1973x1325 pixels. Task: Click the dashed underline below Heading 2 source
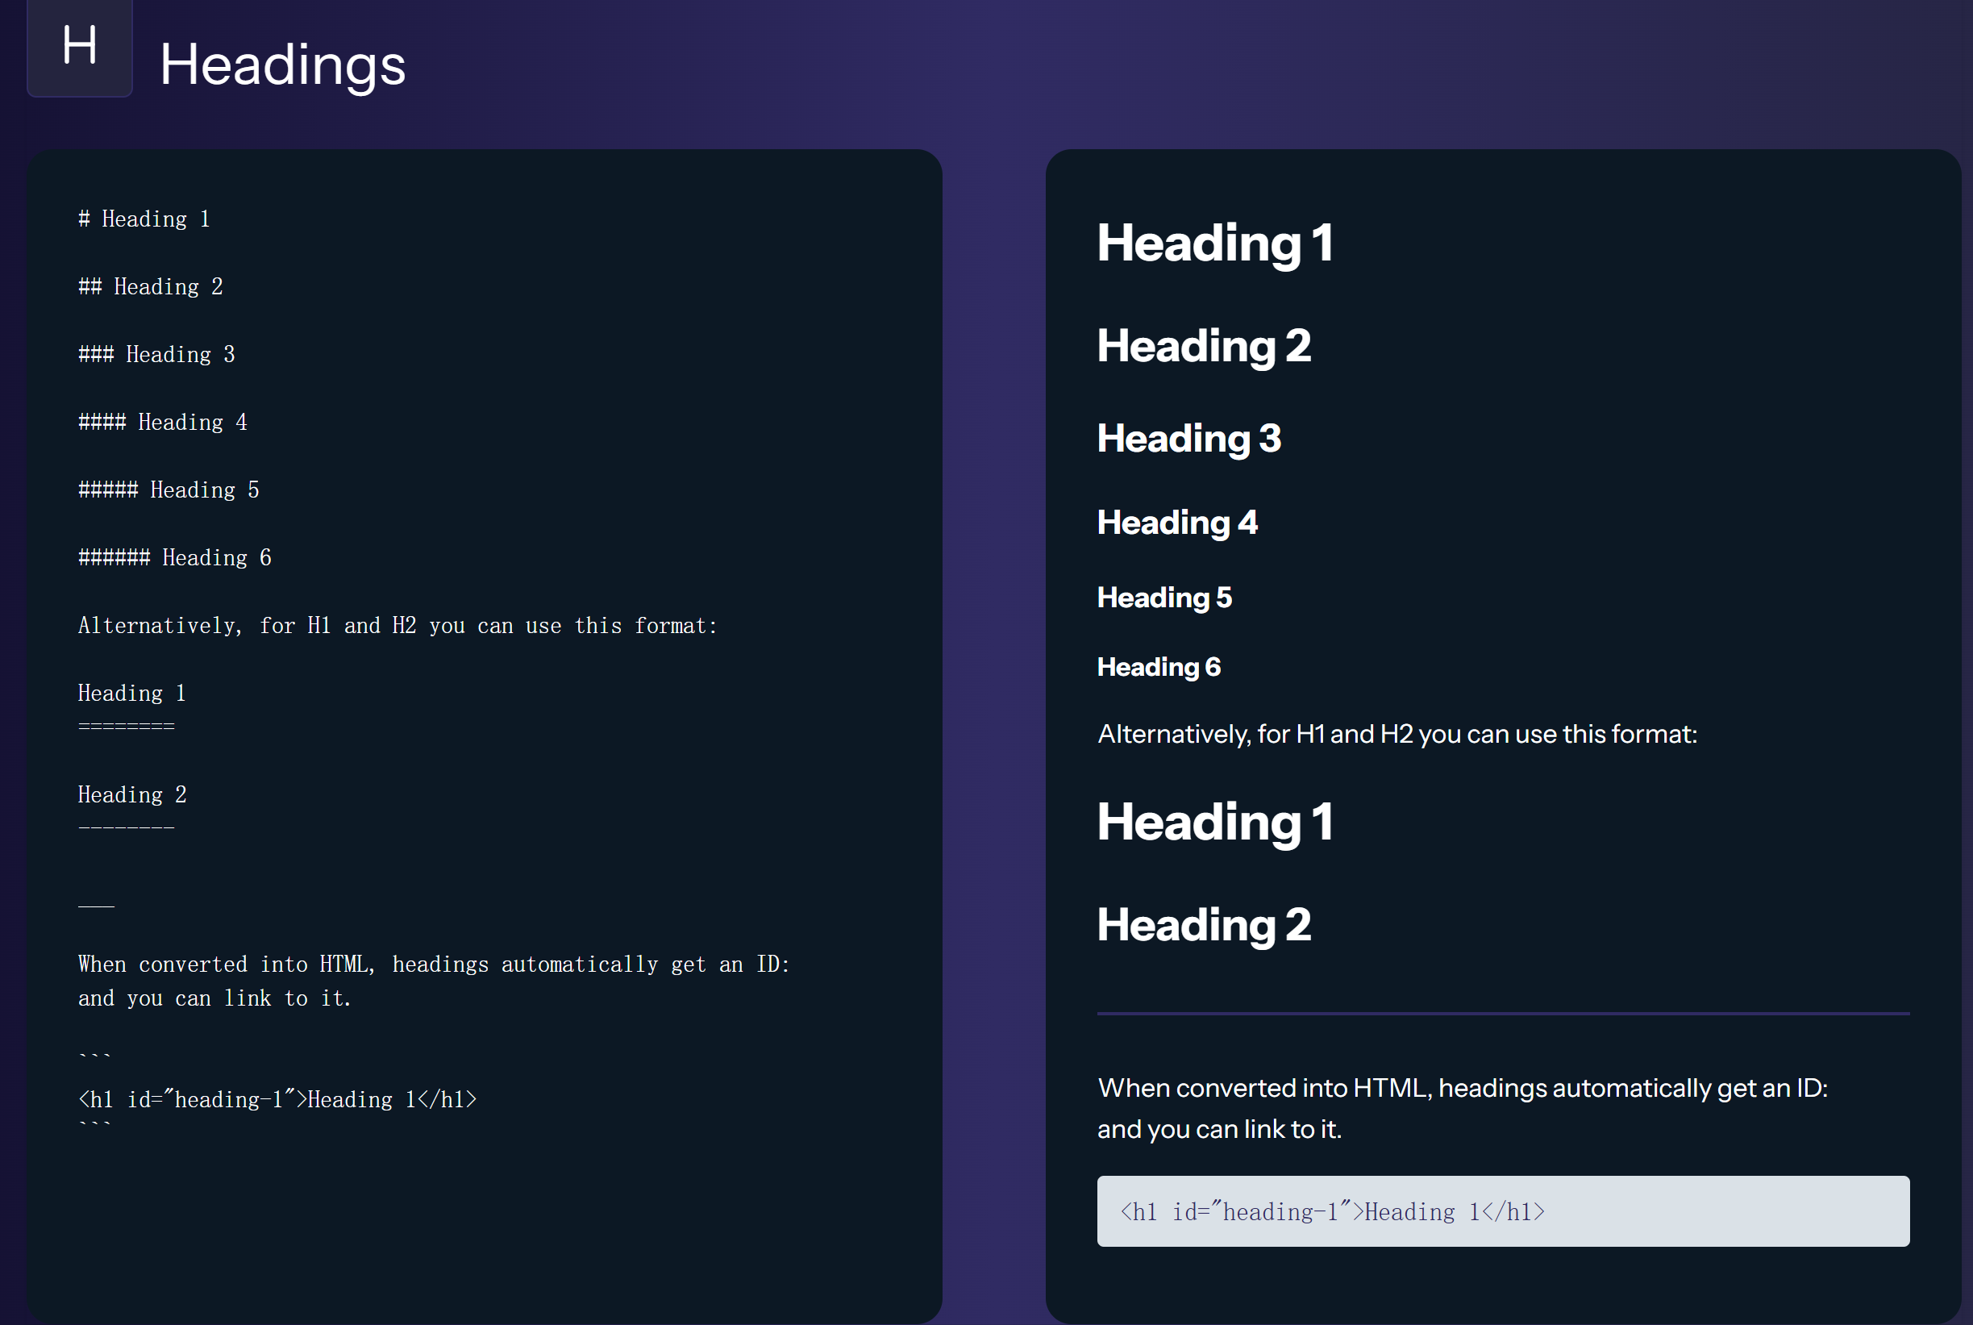[126, 827]
